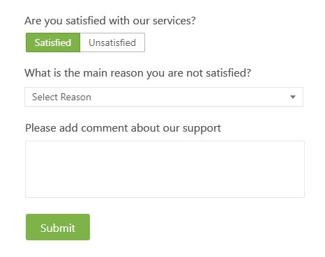
Task: Show reason options in combo box
Action: [164, 97]
